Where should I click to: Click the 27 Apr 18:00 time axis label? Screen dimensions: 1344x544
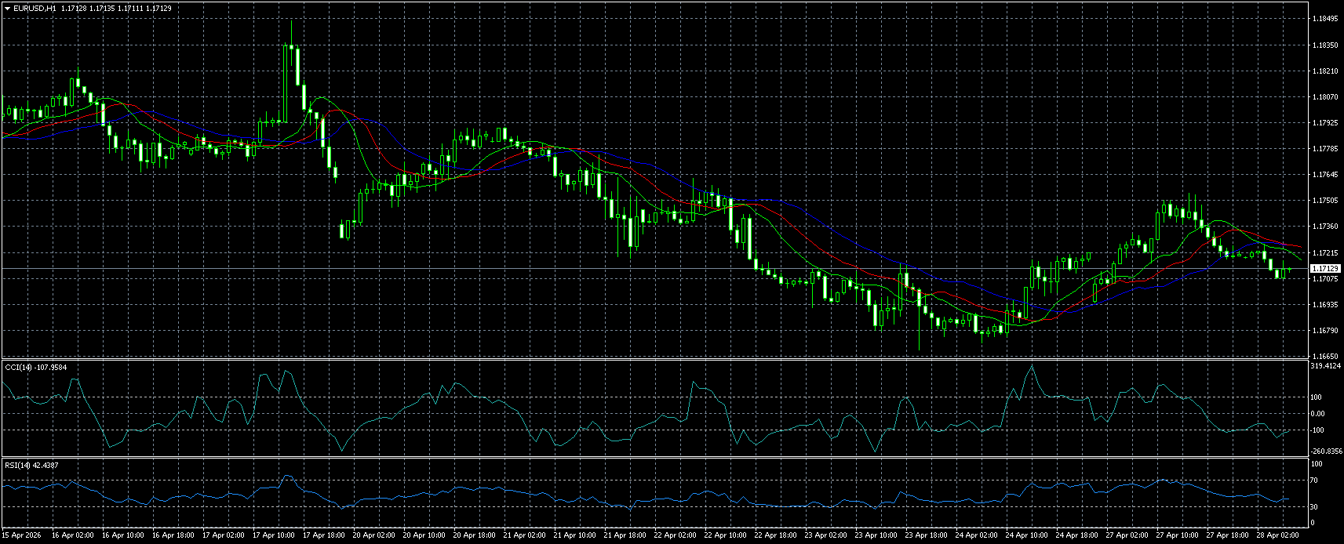pyautogui.click(x=1228, y=535)
